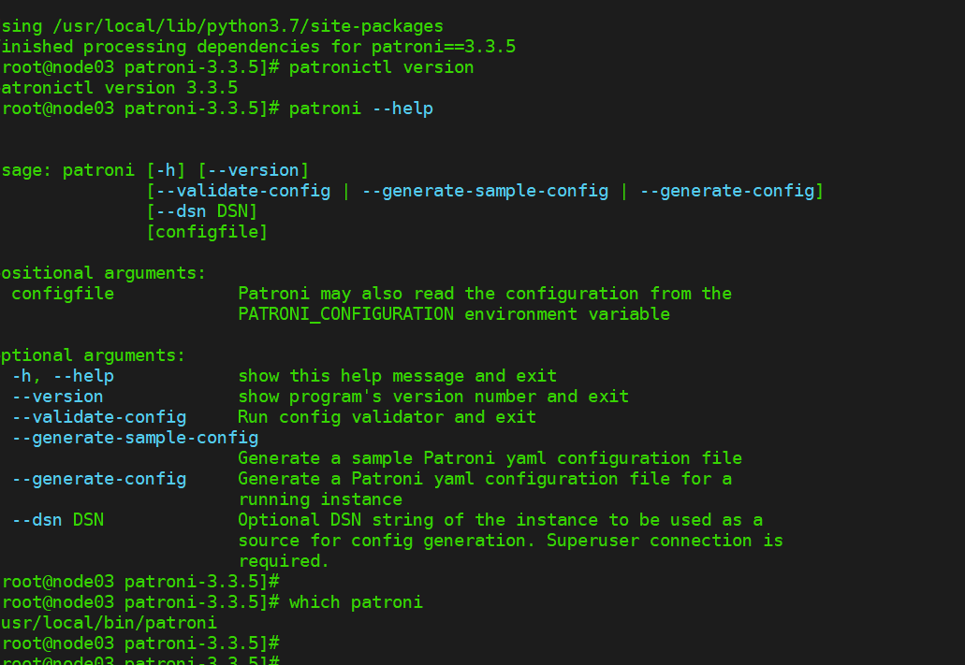965x665 pixels.
Task: Click "--generate-config" in the optional arguments list
Action: pyautogui.click(x=98, y=479)
